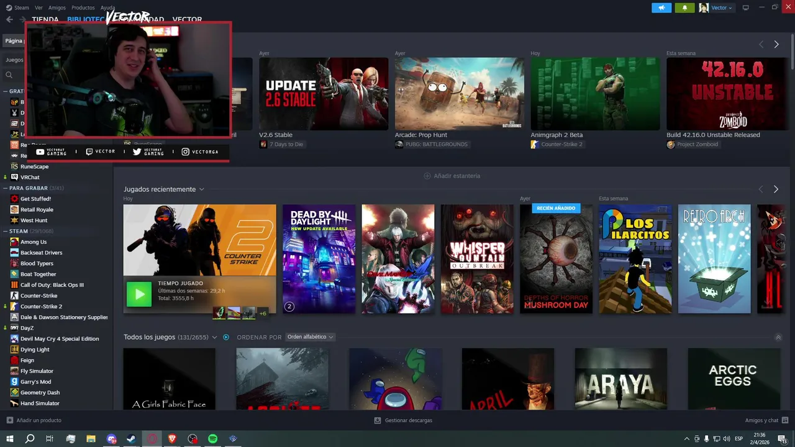The width and height of the screenshot is (795, 447).
Task: Open the VECTOR profile tab
Action: tap(187, 19)
